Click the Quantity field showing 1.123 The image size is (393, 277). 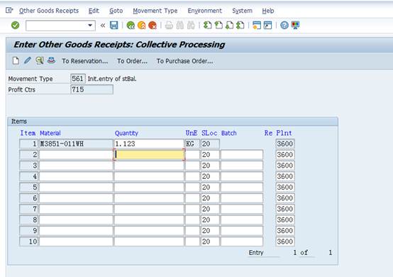click(149, 143)
